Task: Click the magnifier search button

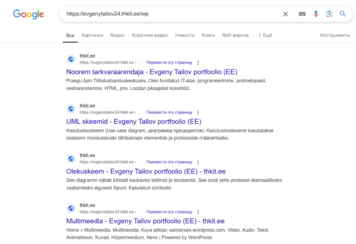Action: click(343, 14)
